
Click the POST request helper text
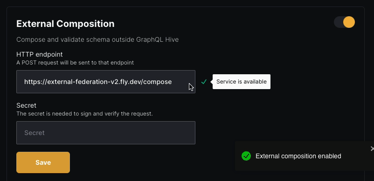(75, 63)
